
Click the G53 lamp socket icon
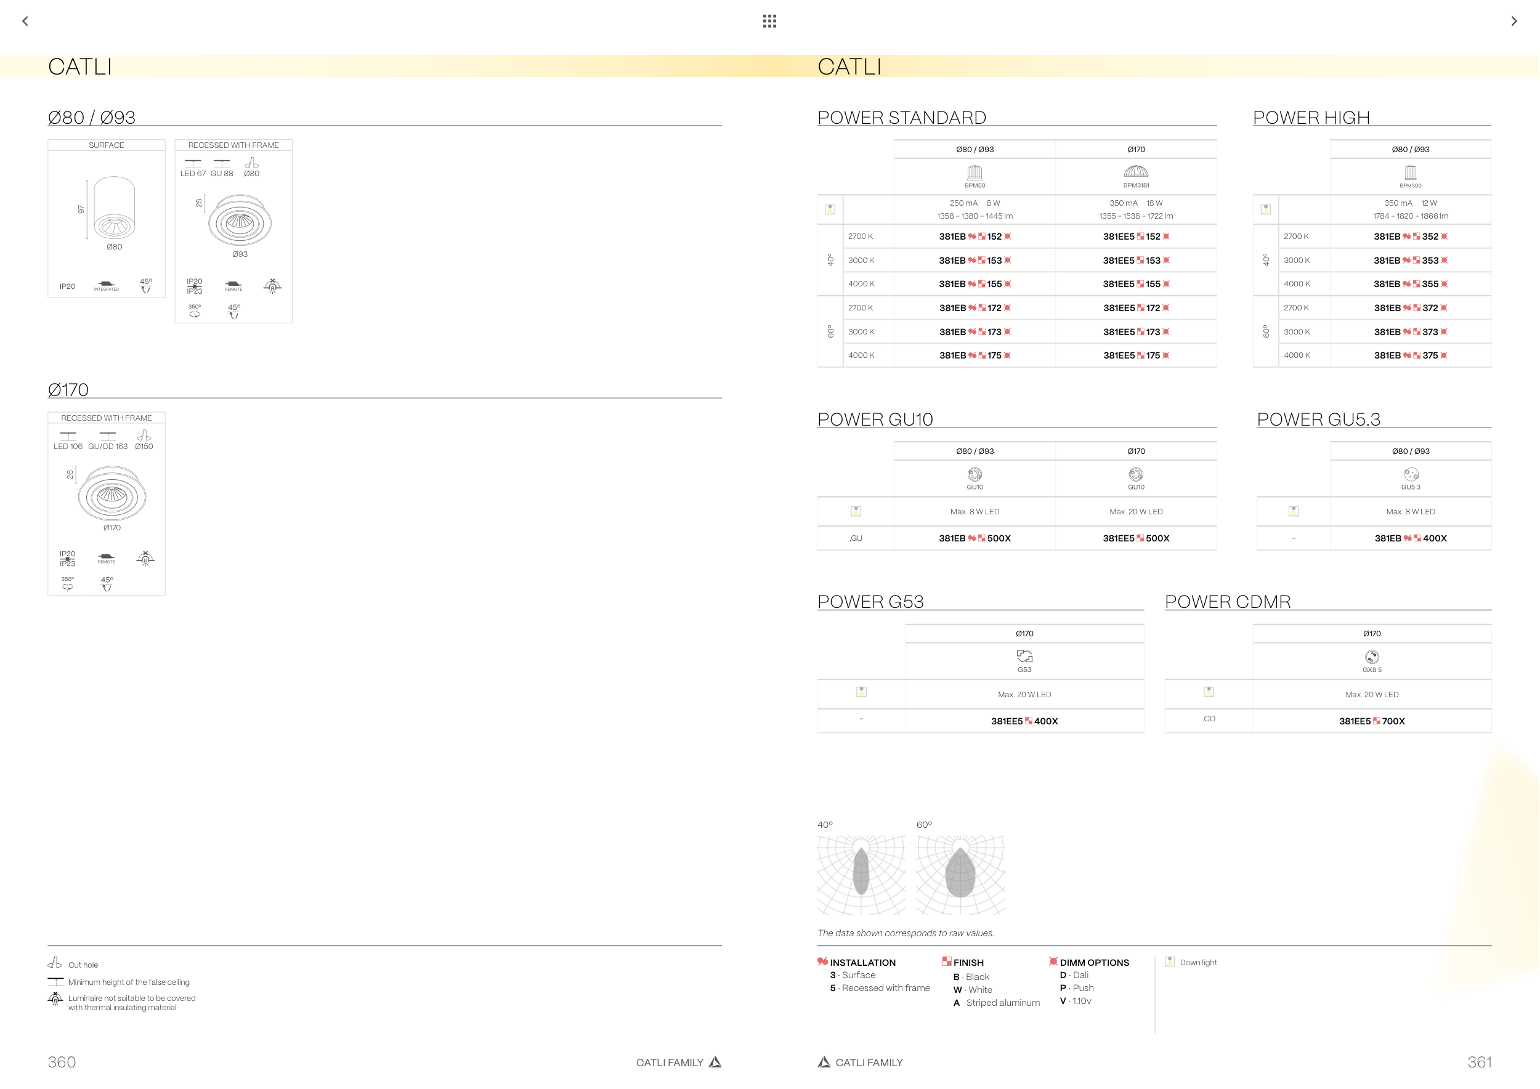click(x=1024, y=656)
